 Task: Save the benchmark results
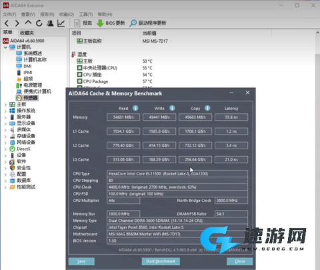pos(81,261)
